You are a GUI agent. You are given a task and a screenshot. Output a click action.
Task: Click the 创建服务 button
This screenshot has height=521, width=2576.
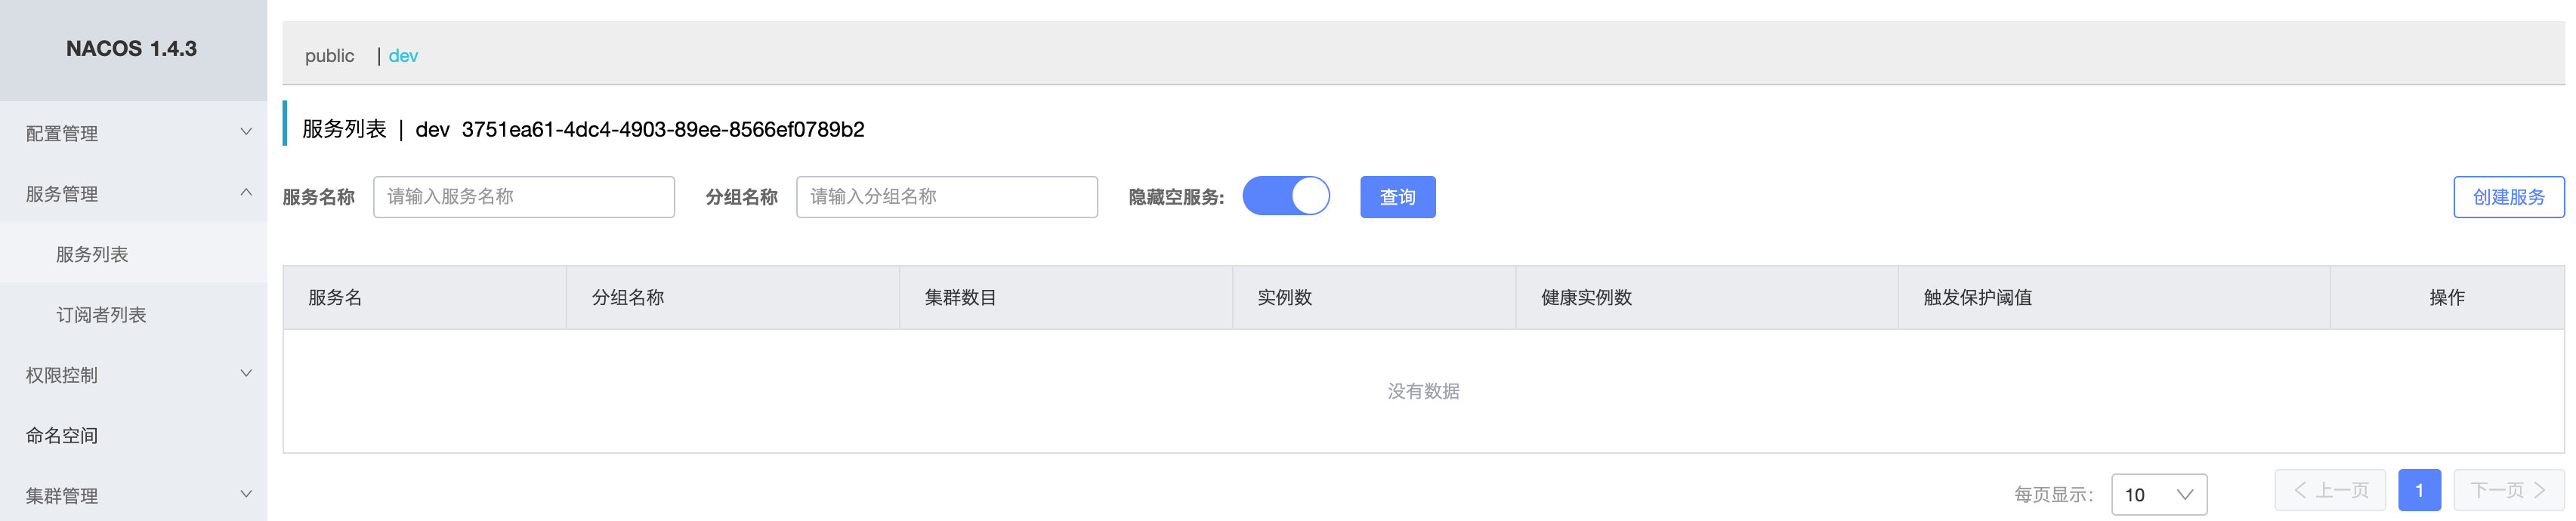click(2507, 197)
